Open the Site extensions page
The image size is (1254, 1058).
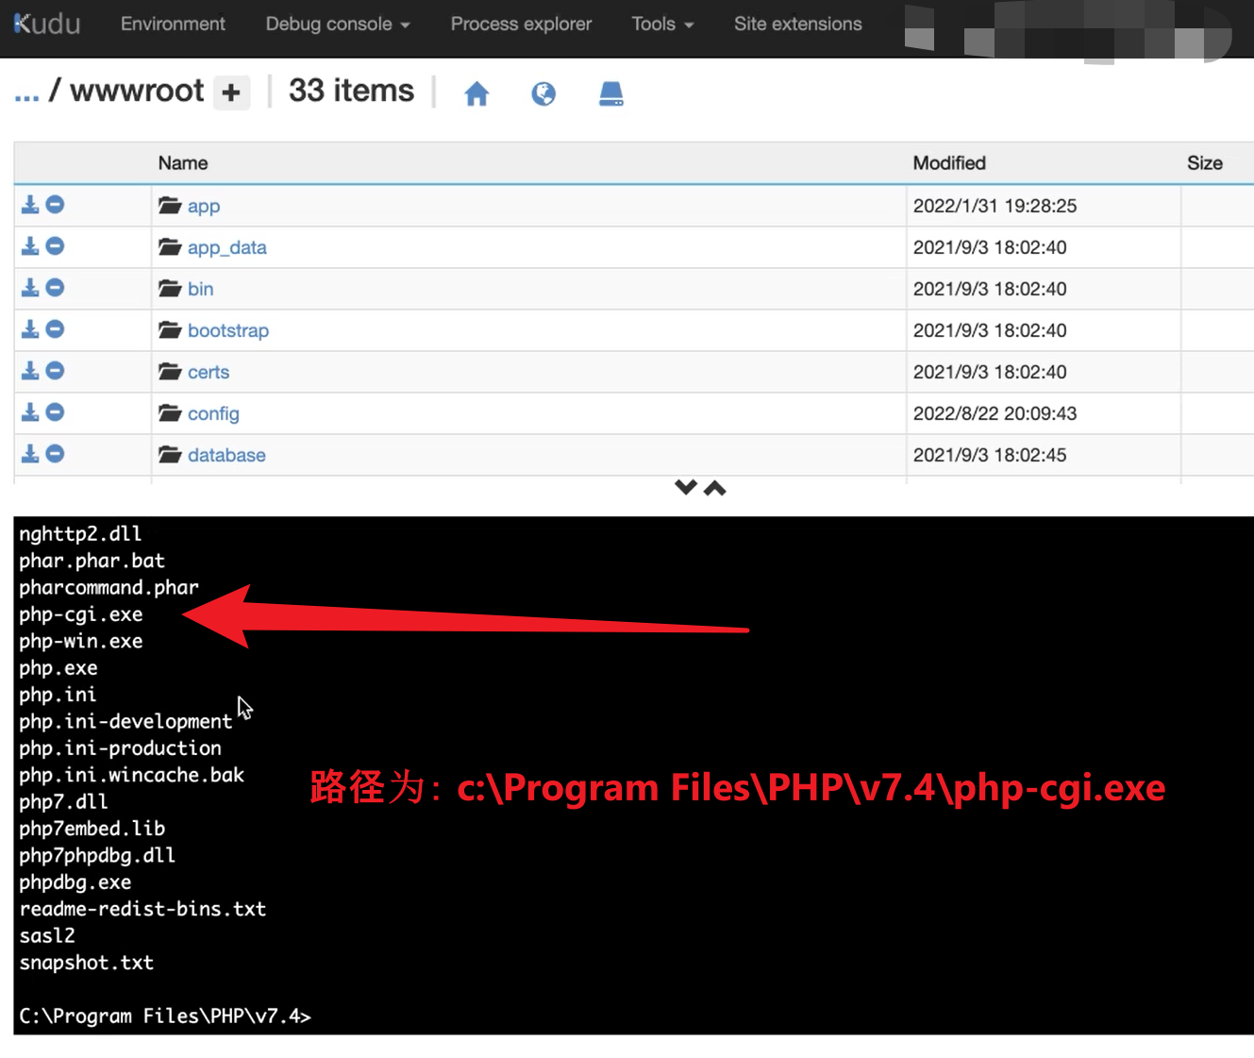tap(797, 25)
